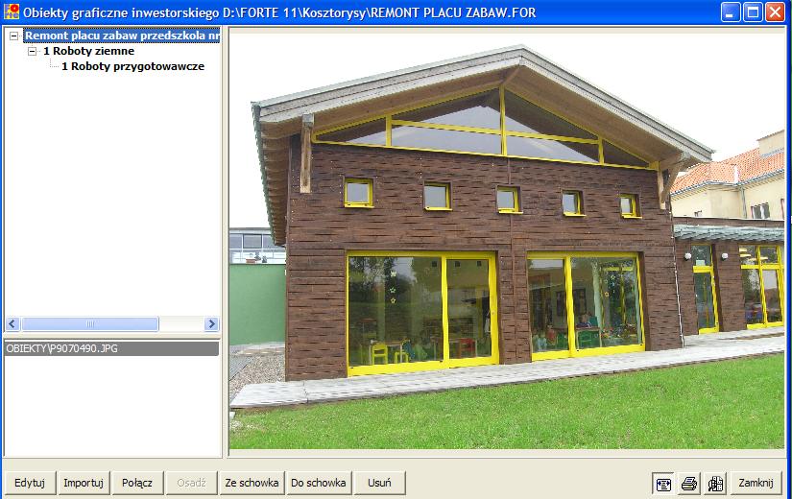Select 1 Roboty ziemne in the tree
The image size is (792, 499).
point(89,51)
